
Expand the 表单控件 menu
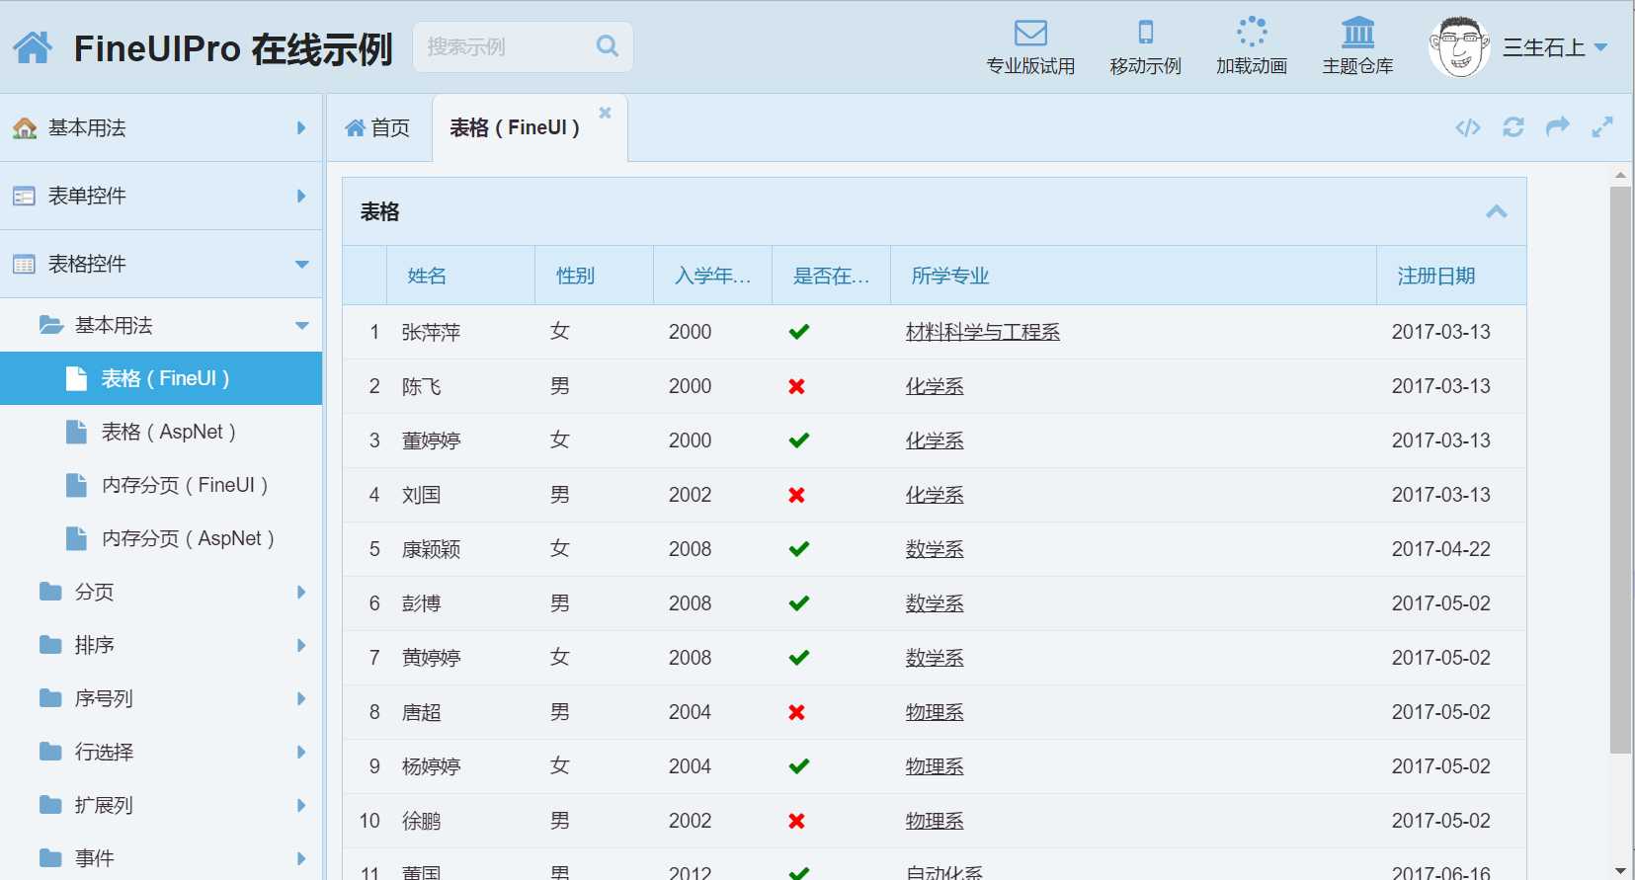tap(161, 196)
